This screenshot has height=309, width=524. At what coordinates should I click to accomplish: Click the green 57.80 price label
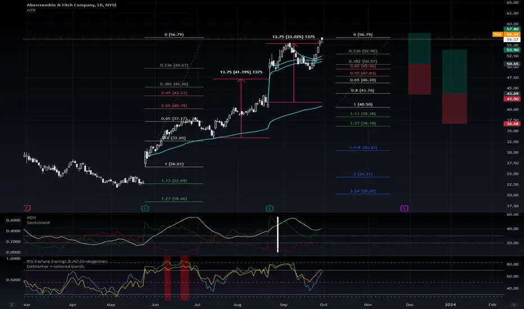pyautogui.click(x=512, y=29)
